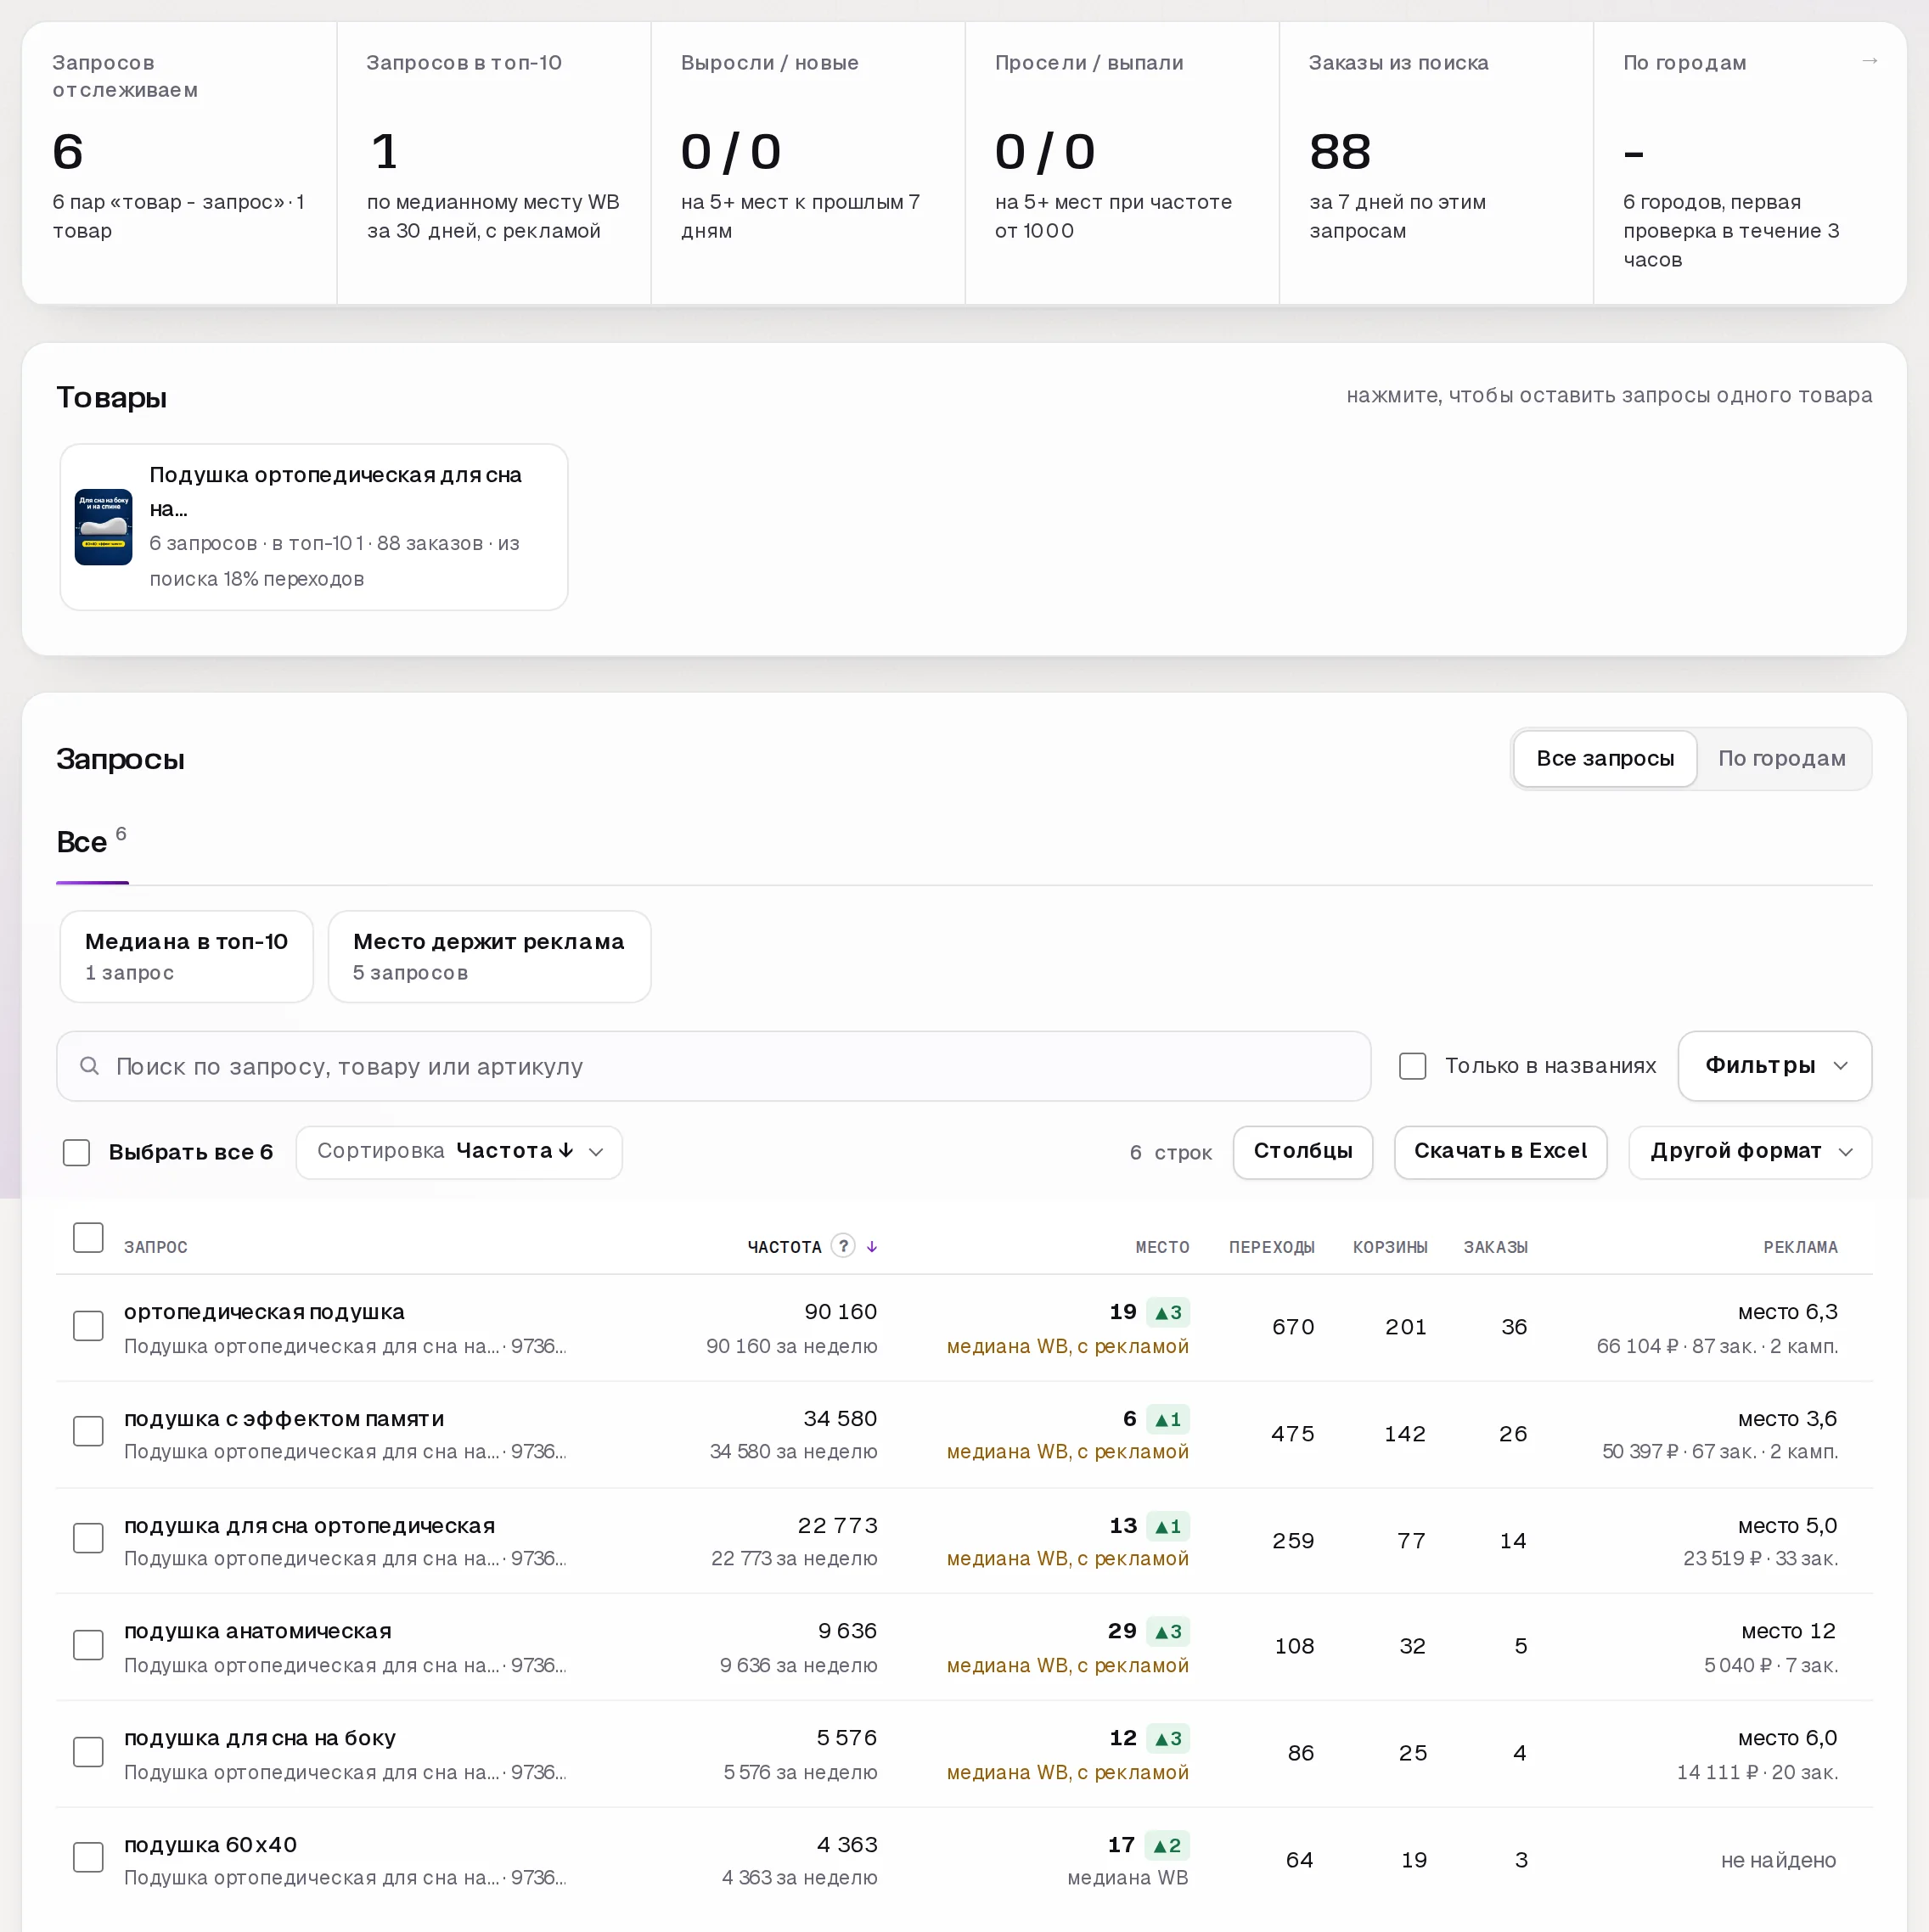1929x1932 pixels.
Task: Filter by Место держит реклама chip
Action: pos(489,956)
